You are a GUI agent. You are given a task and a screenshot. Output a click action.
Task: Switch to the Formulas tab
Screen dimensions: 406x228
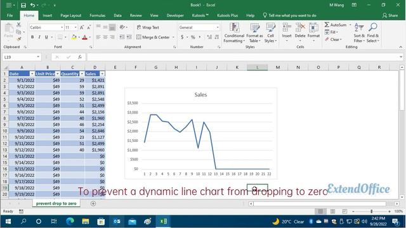tap(97, 15)
